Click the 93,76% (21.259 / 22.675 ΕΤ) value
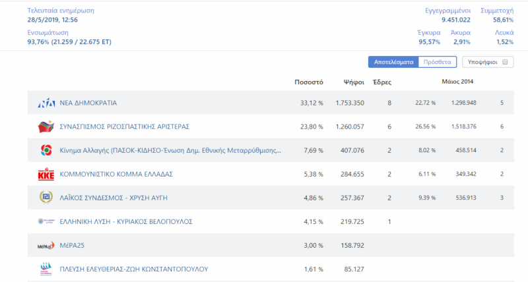Viewport: 528px width, 282px height. pyautogui.click(x=69, y=42)
